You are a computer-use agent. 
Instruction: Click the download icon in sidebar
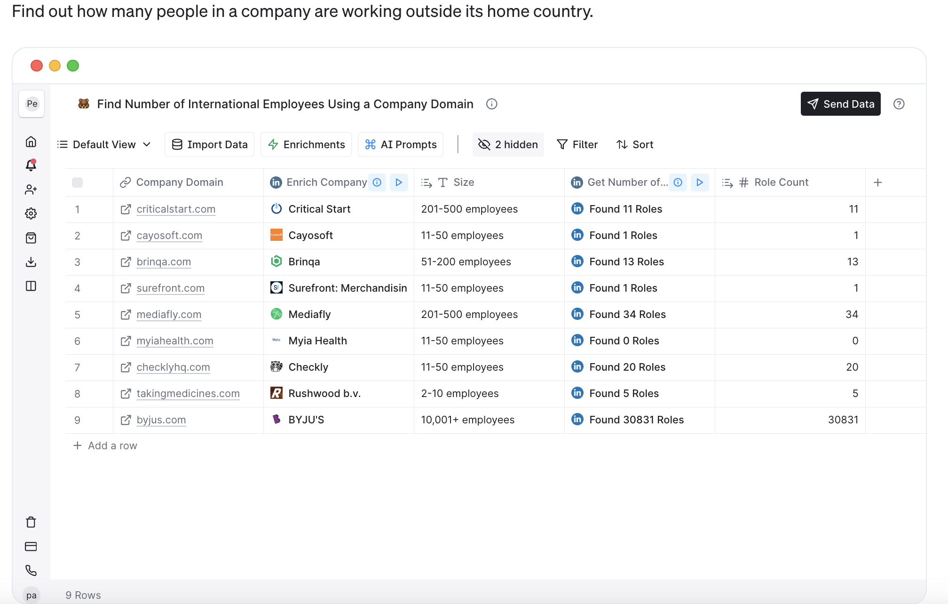pos(31,262)
